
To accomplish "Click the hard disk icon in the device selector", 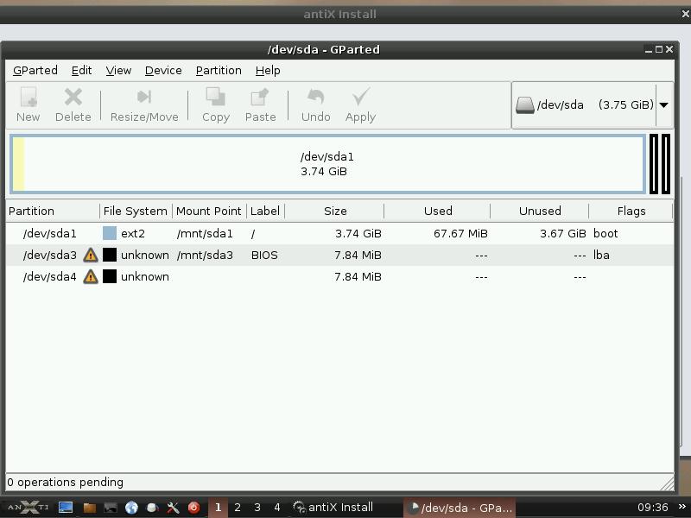I will (x=525, y=105).
